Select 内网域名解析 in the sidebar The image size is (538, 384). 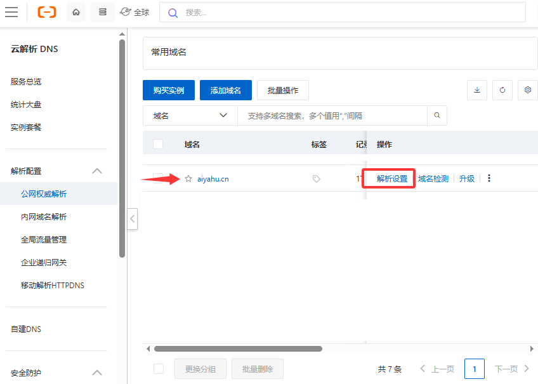click(44, 217)
